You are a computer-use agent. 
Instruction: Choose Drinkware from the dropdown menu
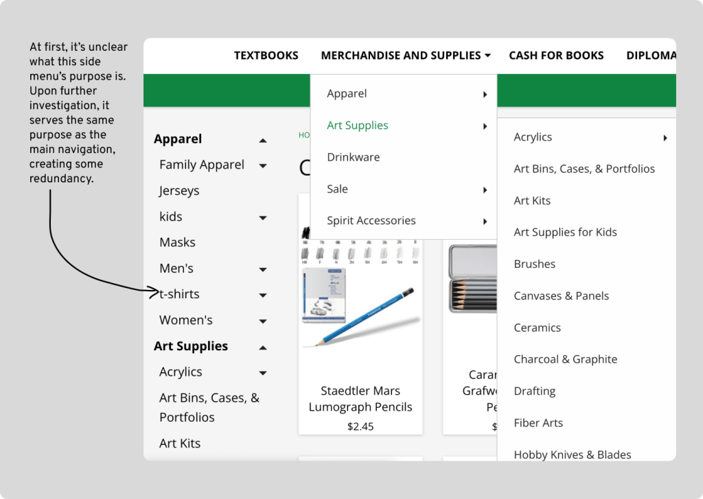(x=353, y=158)
